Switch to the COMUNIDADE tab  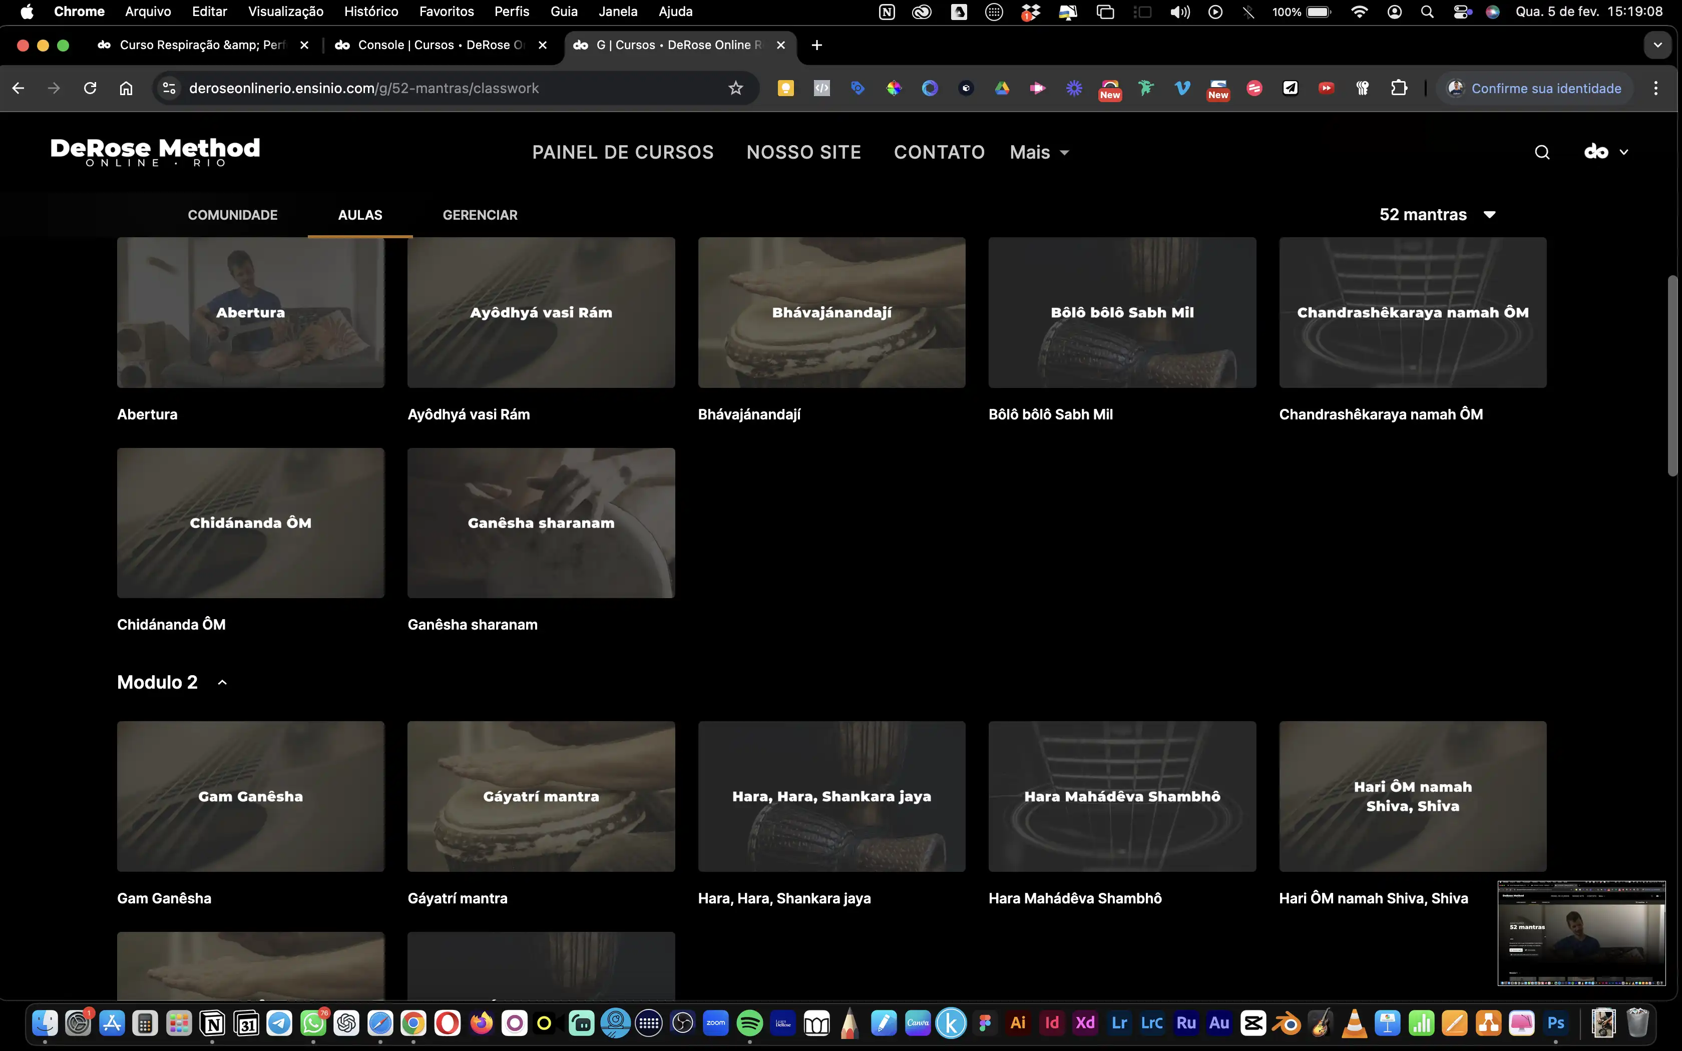[232, 215]
